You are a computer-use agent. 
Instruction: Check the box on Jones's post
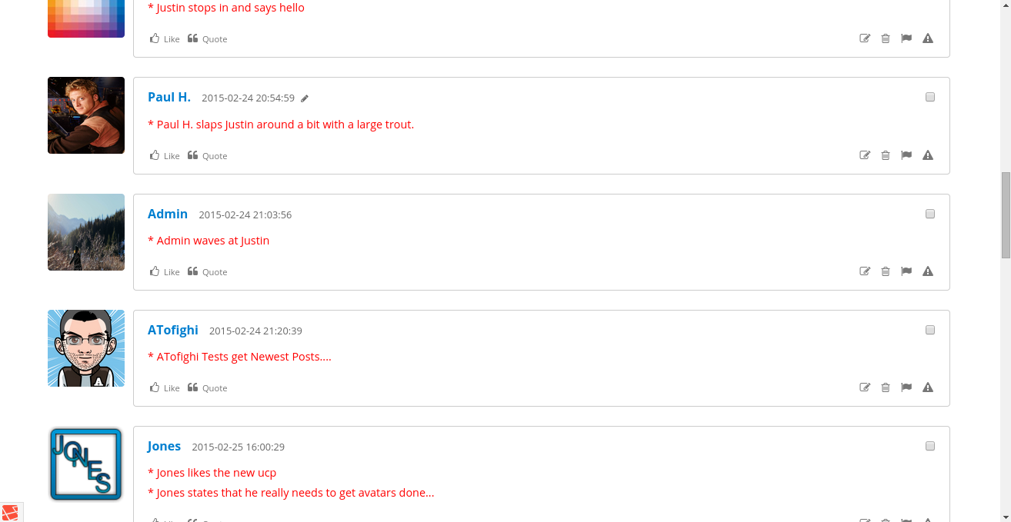tap(930, 446)
